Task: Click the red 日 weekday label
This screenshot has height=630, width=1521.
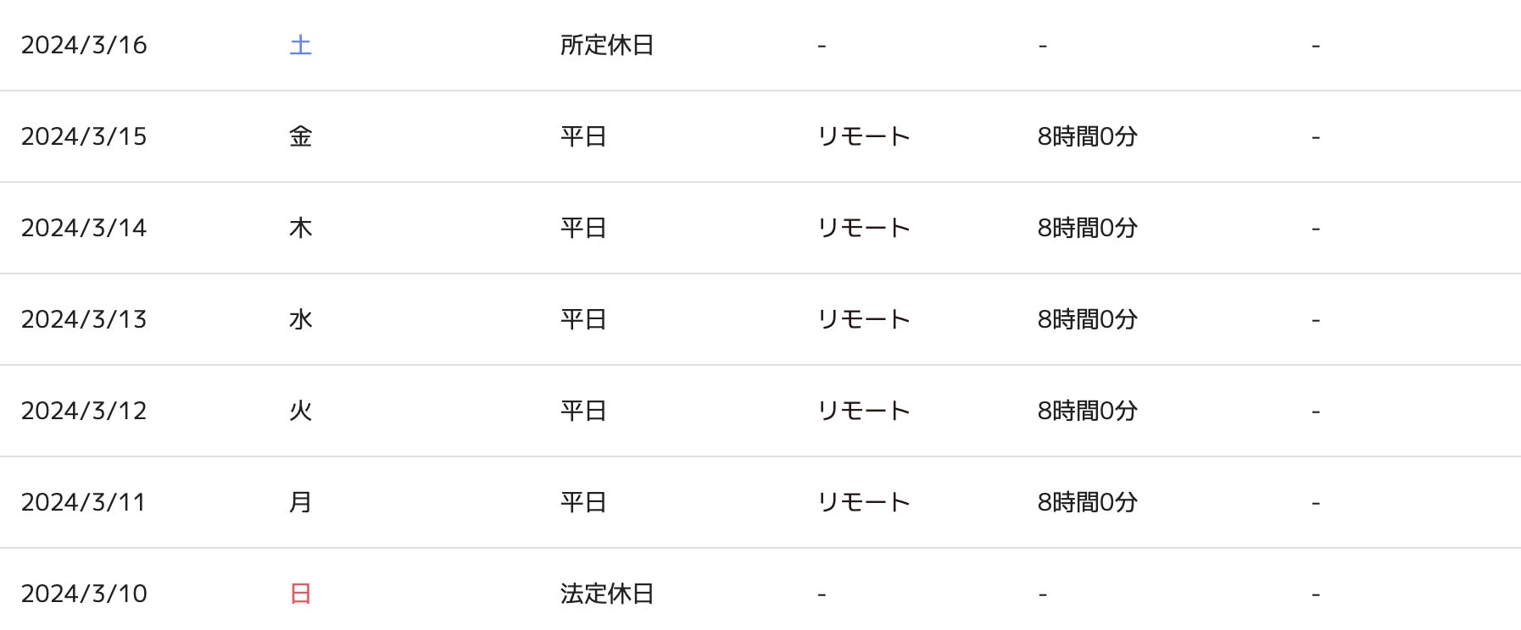Action: (x=301, y=594)
